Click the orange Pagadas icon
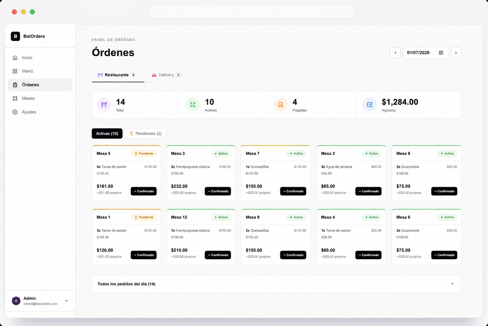Screen dimensions: 488x326 pos(281,104)
